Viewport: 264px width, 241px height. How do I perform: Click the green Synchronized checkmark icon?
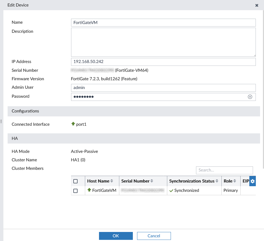(171, 190)
